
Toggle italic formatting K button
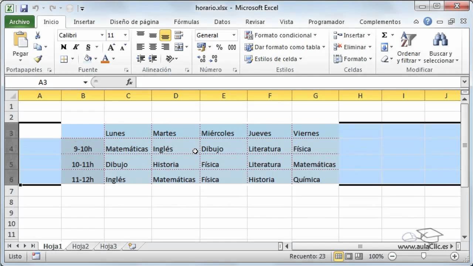tap(76, 47)
